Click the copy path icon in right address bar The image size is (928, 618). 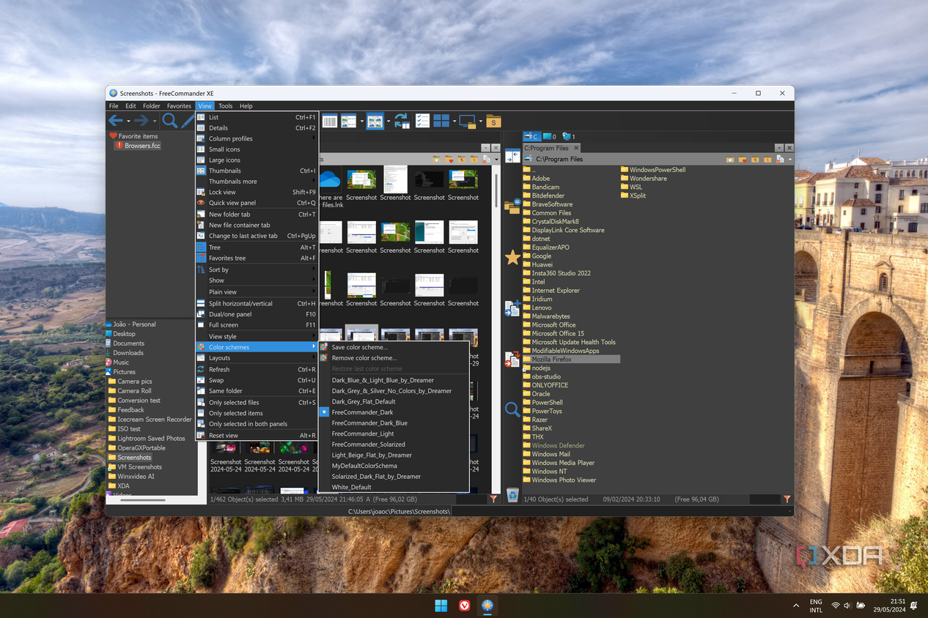point(780,159)
